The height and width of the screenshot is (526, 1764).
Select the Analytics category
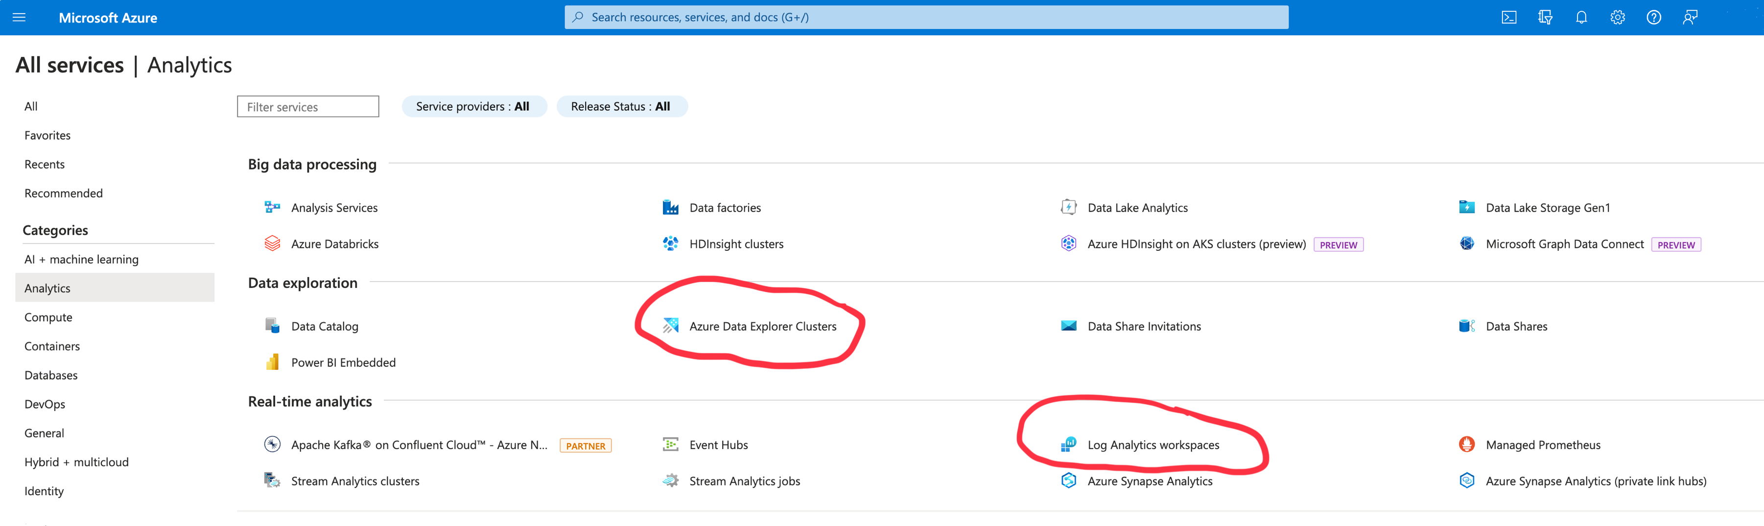click(x=115, y=287)
